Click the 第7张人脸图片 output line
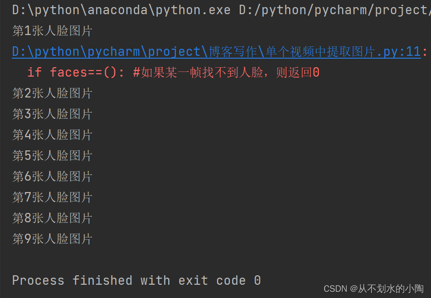 click(x=52, y=197)
